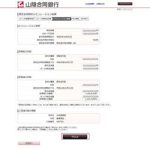The height and width of the screenshot is (149, 150).
Task: Click the 固定金利特約シミュレーション結果 page heading
Action: click(37, 14)
